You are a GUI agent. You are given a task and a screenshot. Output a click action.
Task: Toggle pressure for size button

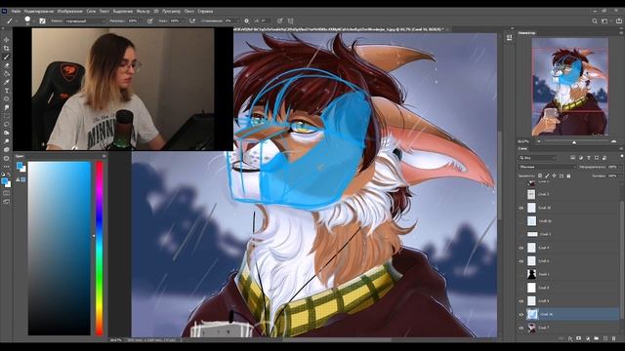tap(280, 20)
